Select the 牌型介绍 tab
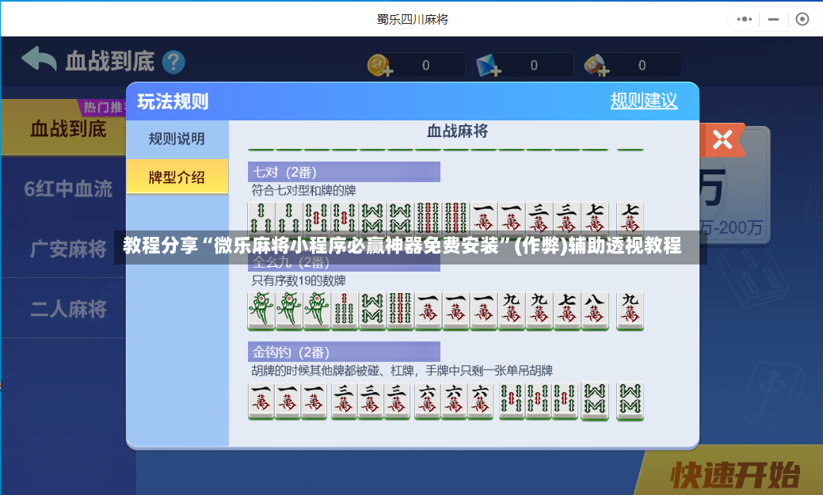Screen dimensions: 823x495 pos(177,177)
